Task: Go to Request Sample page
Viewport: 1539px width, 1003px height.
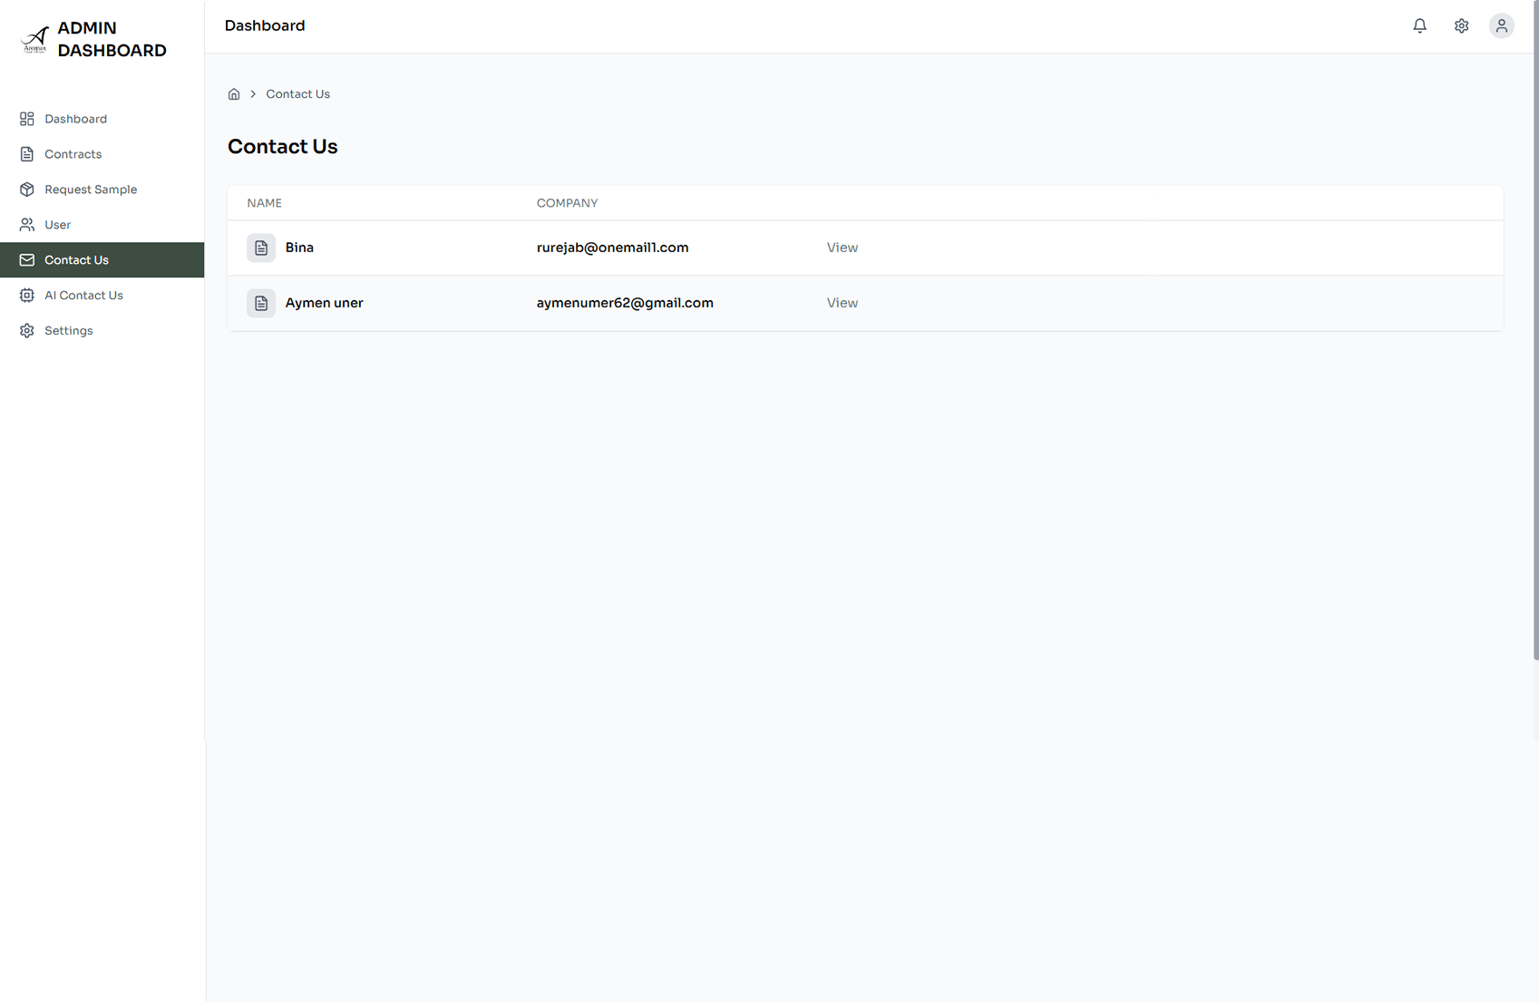Action: coord(90,190)
